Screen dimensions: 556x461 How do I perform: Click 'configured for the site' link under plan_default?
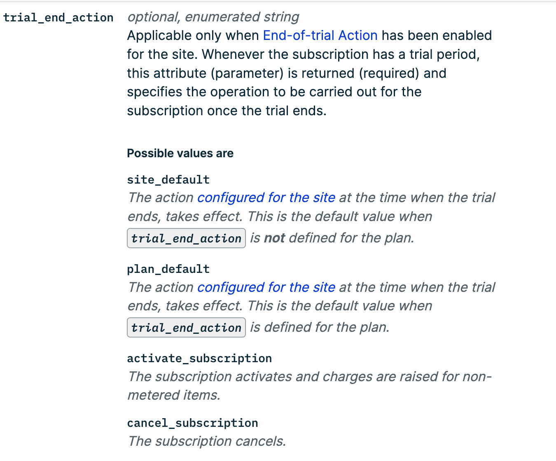266,287
